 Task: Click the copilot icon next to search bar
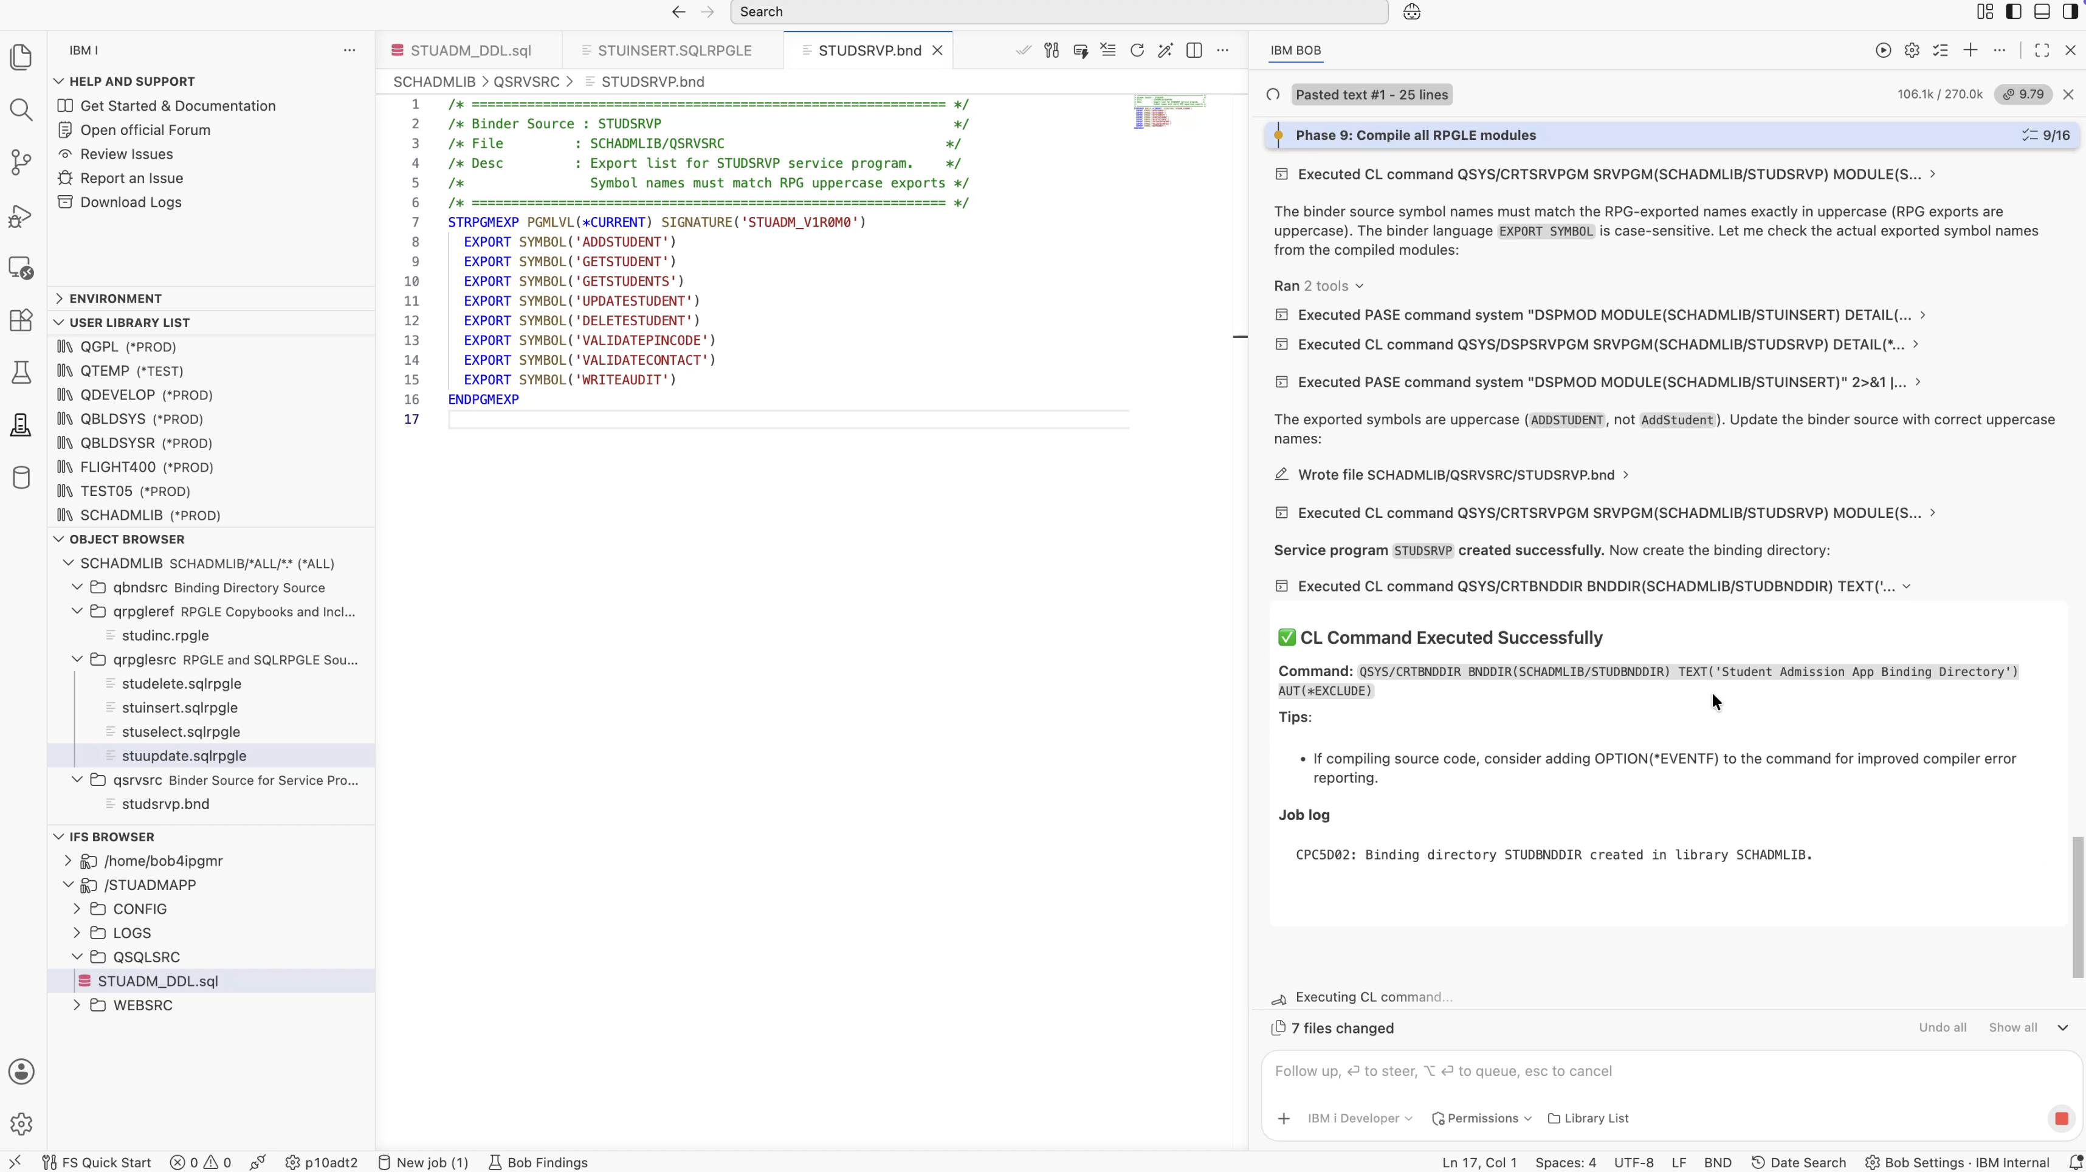click(x=1411, y=12)
